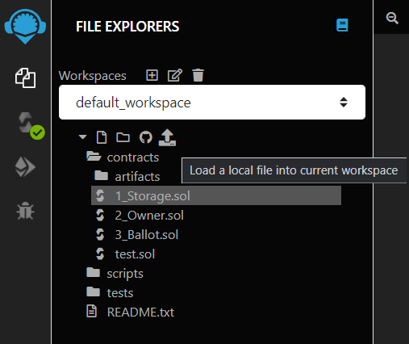This screenshot has width=409, height=344.
Task: Open README.txt file
Action: coord(130,313)
